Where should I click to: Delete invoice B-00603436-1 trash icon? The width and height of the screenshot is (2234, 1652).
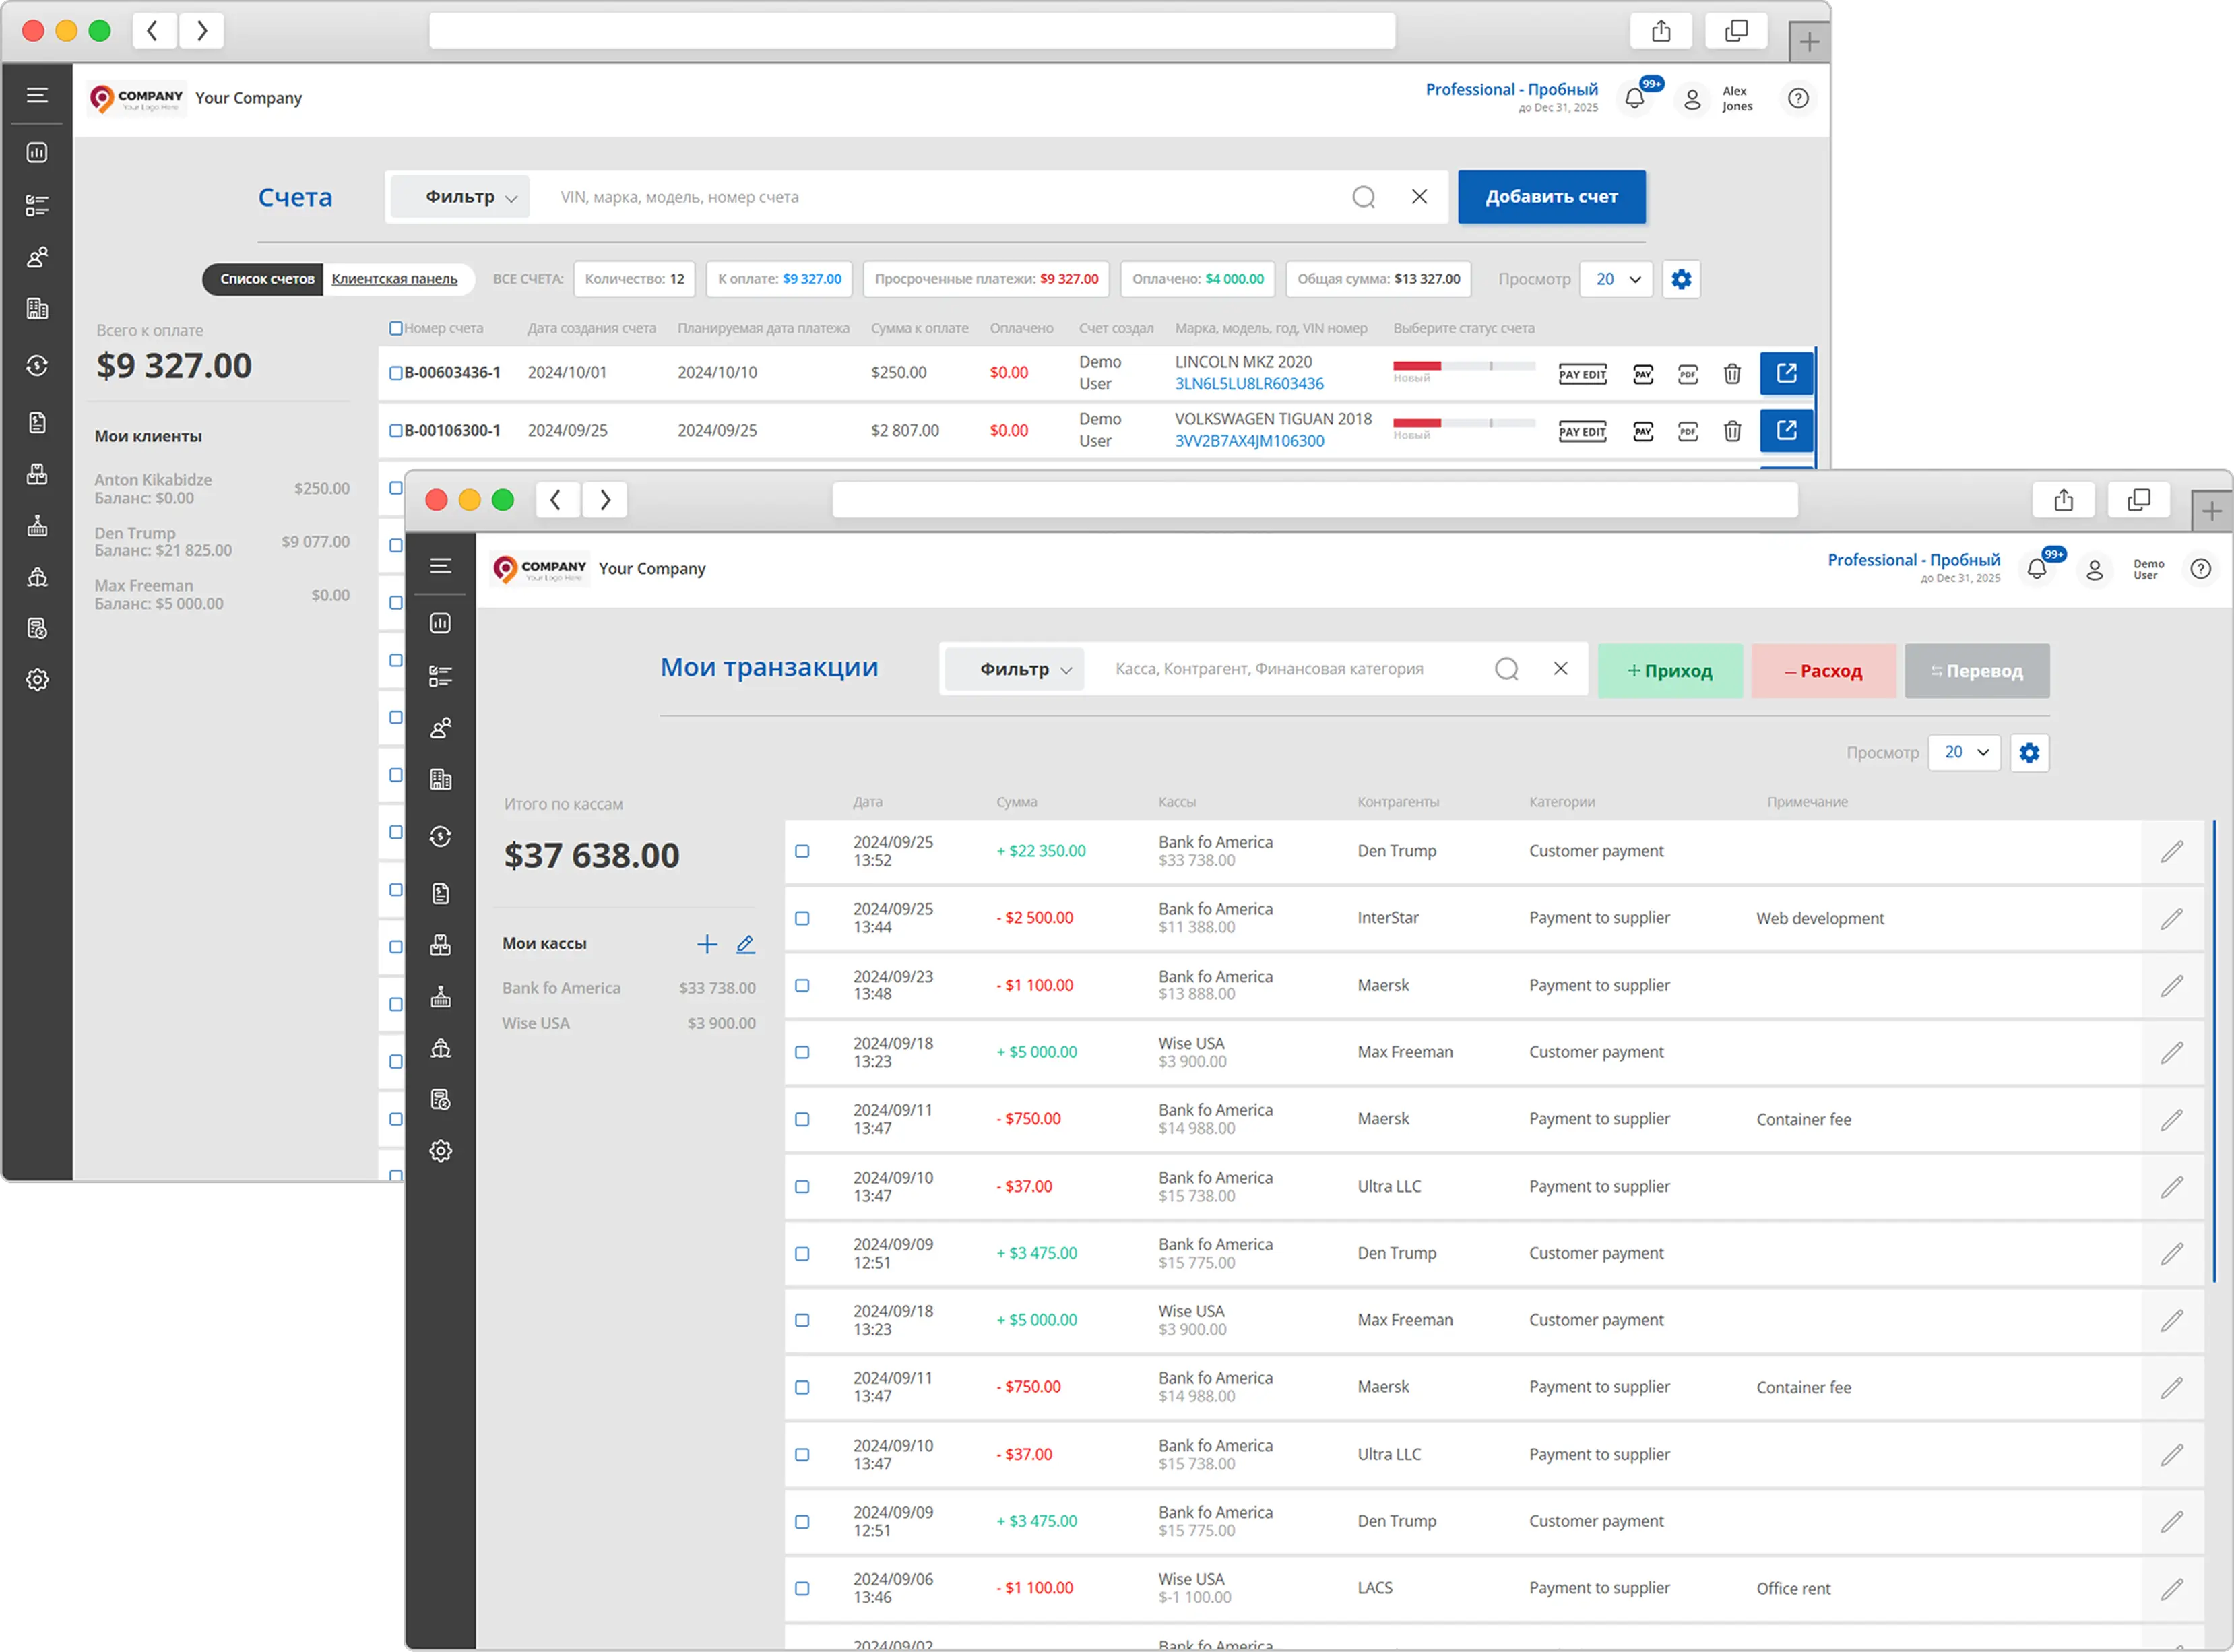click(x=1732, y=374)
